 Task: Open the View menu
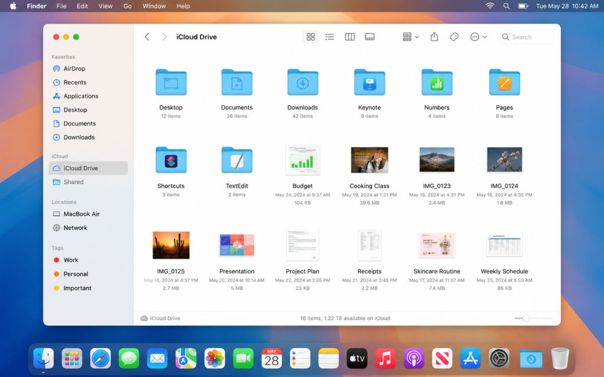pos(105,6)
